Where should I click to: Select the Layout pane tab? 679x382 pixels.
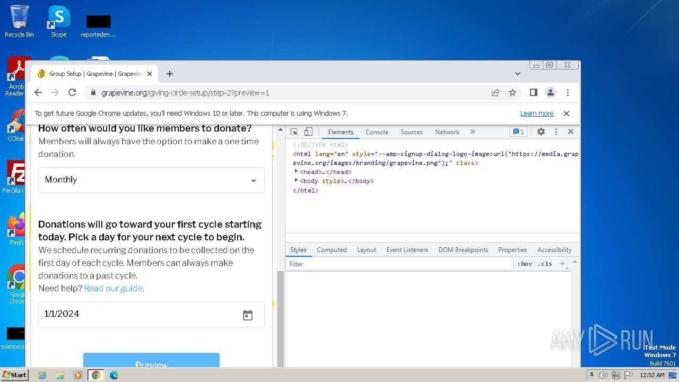coord(367,250)
